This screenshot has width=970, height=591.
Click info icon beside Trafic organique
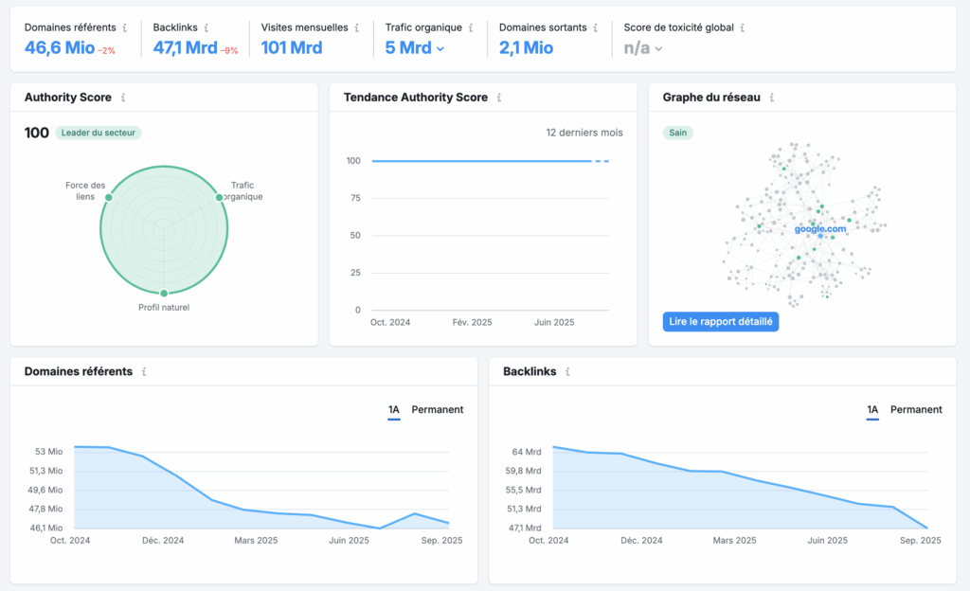(471, 28)
